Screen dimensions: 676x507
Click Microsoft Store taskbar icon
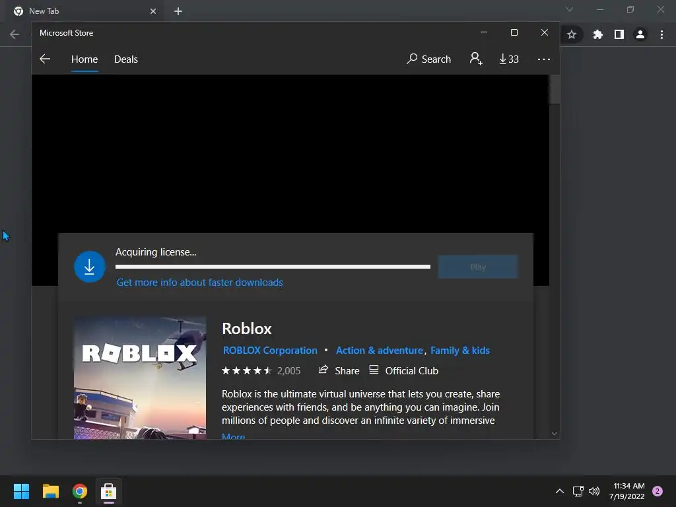109,491
